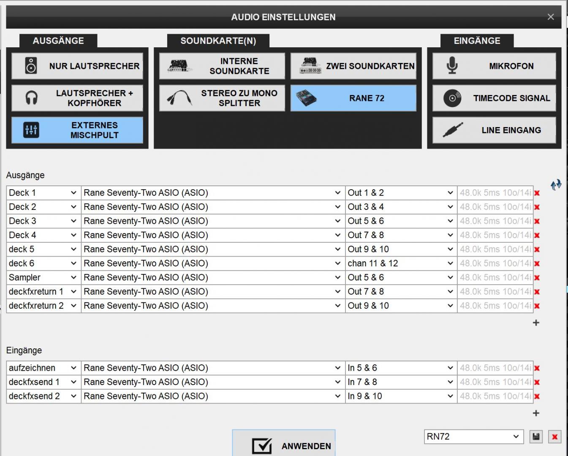The width and height of the screenshot is (568, 456).
Task: Open chan 11 & 12 channel dropdown
Action: [x=401, y=263]
